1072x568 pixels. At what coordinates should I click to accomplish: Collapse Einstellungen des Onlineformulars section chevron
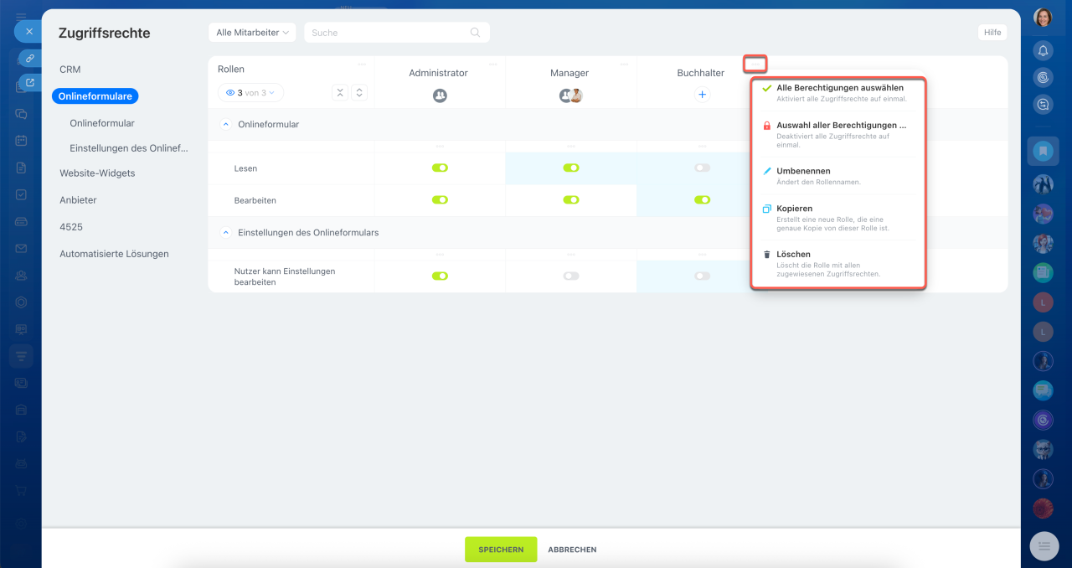point(225,232)
